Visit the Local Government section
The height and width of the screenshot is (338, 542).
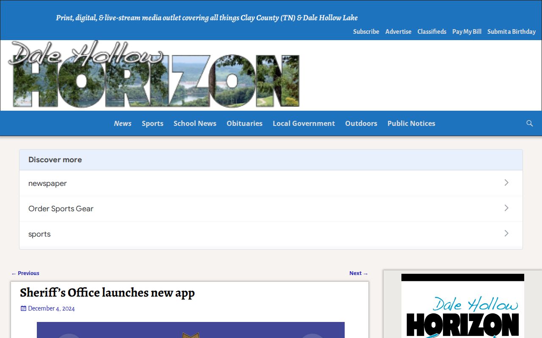[304, 123]
